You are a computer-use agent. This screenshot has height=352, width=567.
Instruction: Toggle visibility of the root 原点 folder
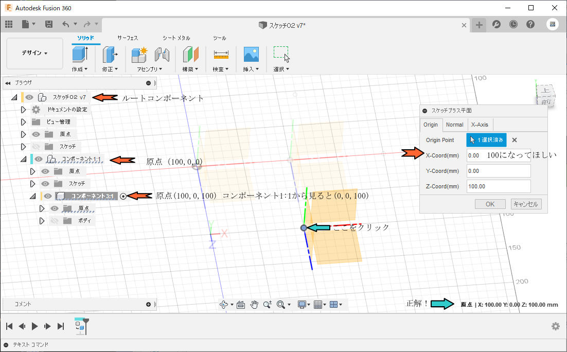(x=36, y=134)
